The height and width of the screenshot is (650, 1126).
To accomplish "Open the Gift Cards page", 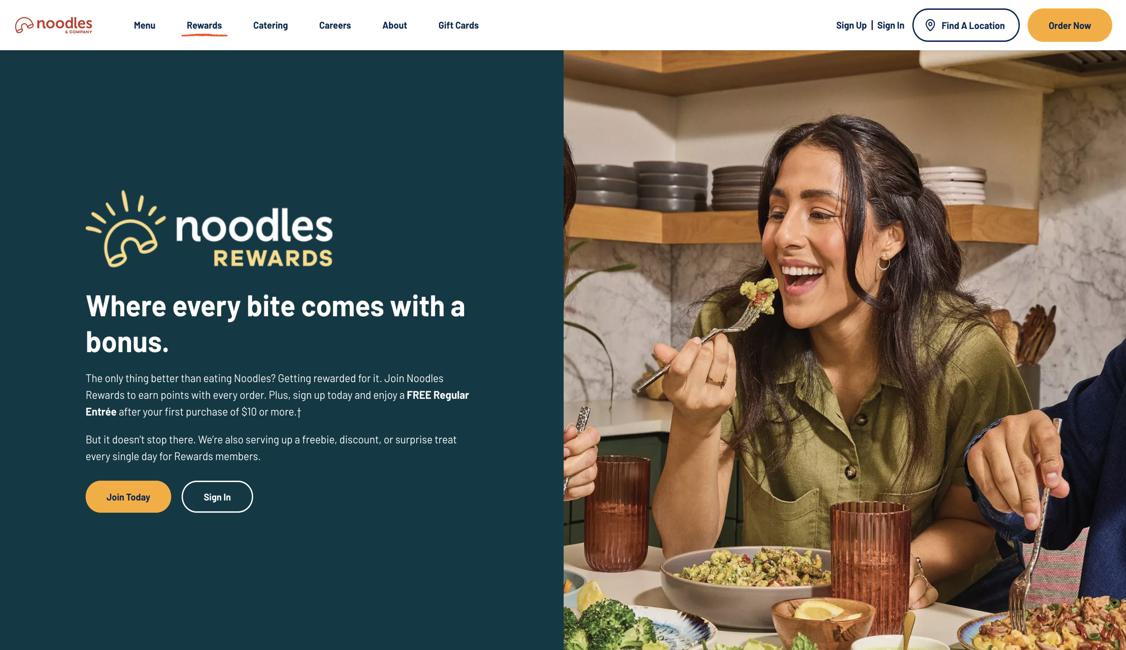I will point(459,25).
